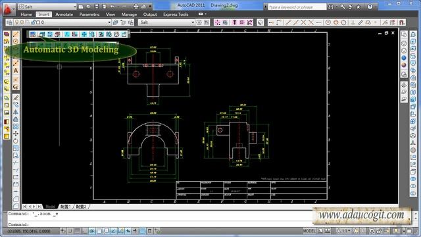Viewport: 421px width, 237px height.
Task: Click the Open file icon in quick access toolbar
Action: tap(88, 7)
